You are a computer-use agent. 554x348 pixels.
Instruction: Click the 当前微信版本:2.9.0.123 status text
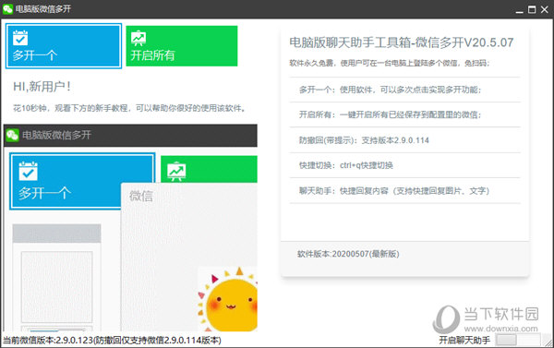[112, 341]
